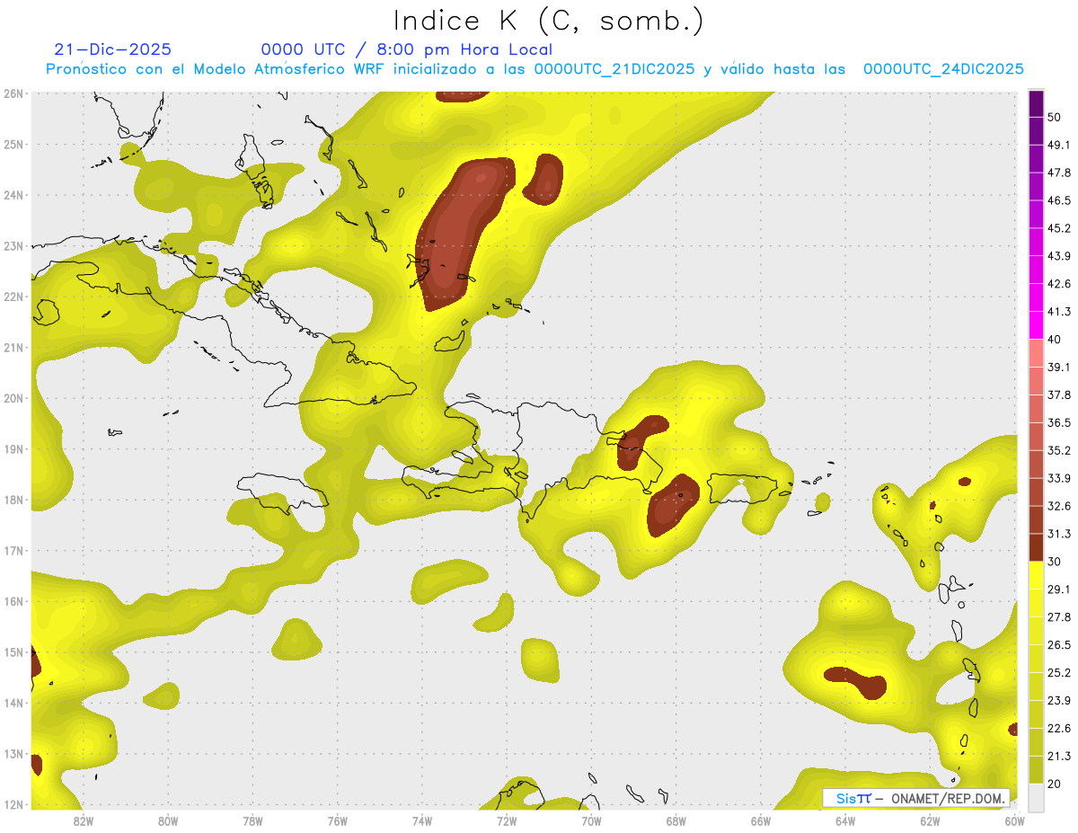
Task: Click the '27.8' colorbar label
Action: 1059,617
